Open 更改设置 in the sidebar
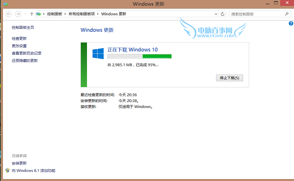The image size is (294, 181). pos(19,46)
